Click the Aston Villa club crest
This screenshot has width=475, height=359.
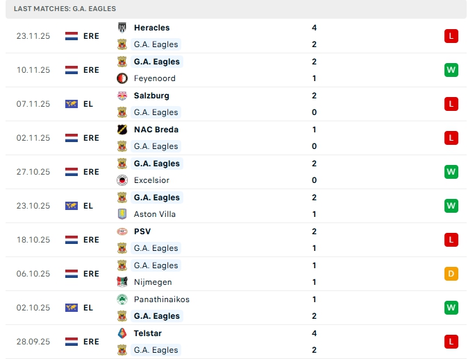coord(122,214)
